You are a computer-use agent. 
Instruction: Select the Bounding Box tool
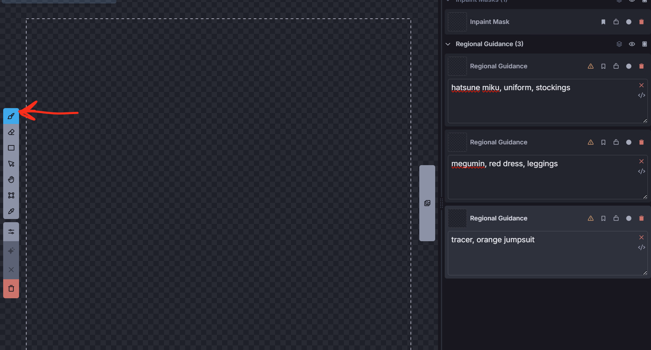(x=11, y=195)
